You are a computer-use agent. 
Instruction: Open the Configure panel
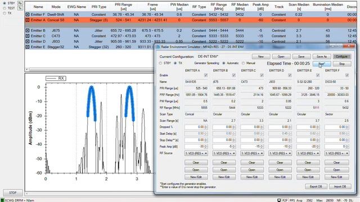click(x=341, y=57)
